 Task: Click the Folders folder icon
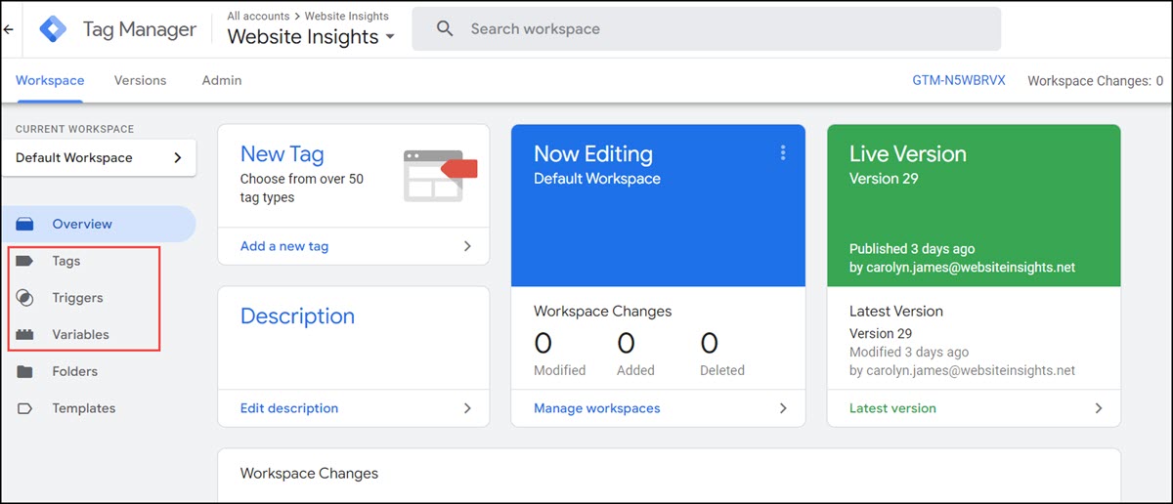[x=25, y=372]
